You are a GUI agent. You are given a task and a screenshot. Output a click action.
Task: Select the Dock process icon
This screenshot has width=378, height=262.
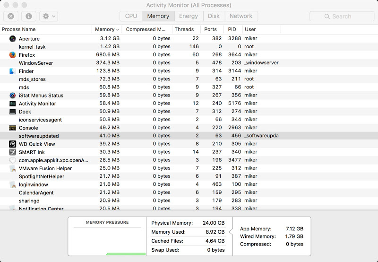[x=13, y=112]
